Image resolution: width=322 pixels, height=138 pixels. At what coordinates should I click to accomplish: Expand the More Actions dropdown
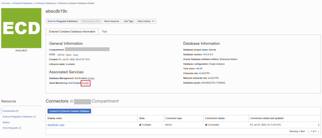[x=146, y=21]
